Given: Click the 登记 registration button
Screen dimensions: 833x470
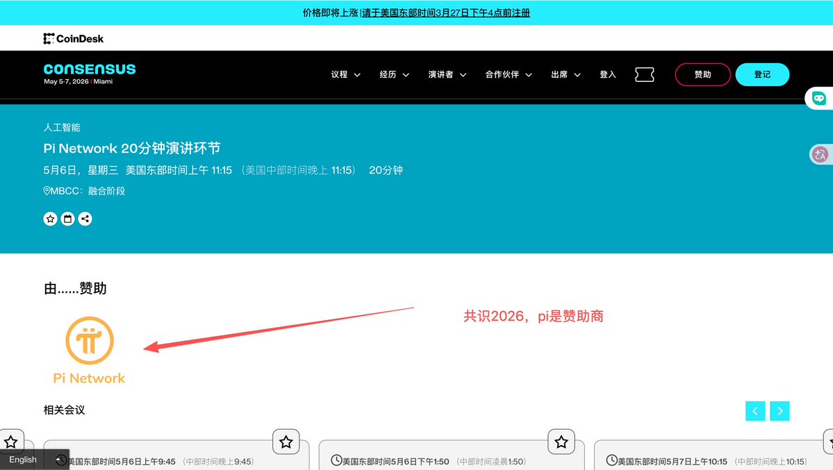Looking at the screenshot, I should click(762, 74).
